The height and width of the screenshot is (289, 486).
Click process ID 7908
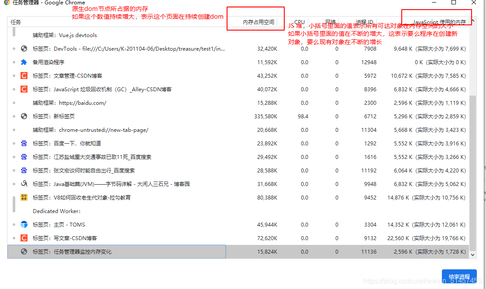tap(370, 48)
